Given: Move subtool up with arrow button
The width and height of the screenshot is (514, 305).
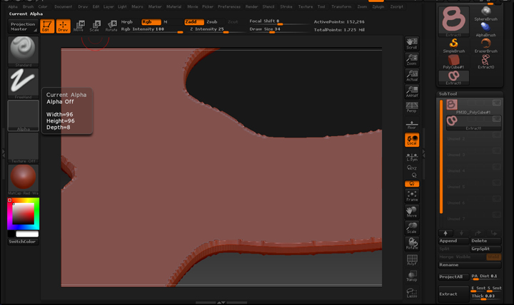Looking at the screenshot, I should coord(445,233).
